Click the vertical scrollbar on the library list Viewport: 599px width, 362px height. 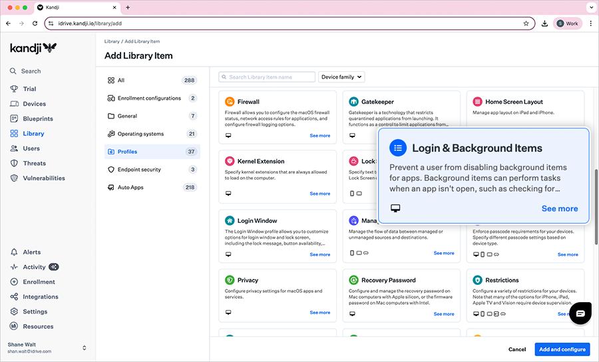tap(595, 206)
